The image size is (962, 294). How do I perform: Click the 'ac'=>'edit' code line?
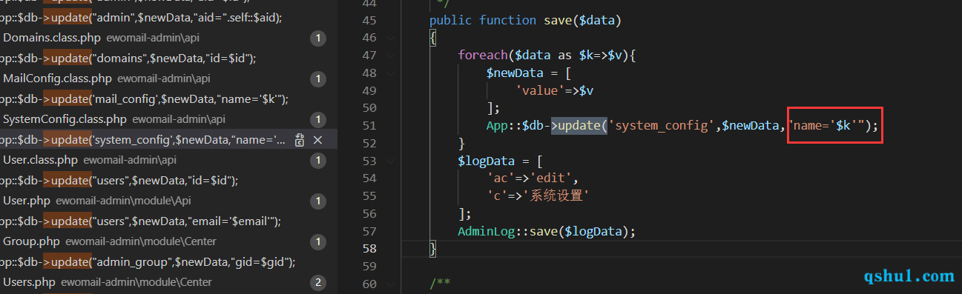[532, 178]
